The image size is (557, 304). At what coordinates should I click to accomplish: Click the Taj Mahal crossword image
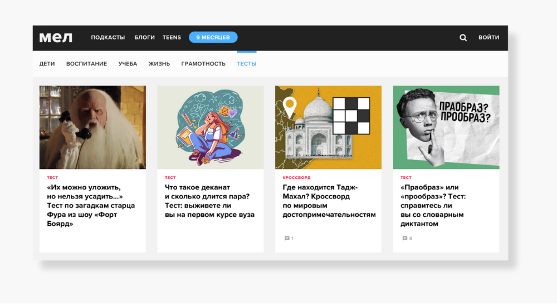328,127
